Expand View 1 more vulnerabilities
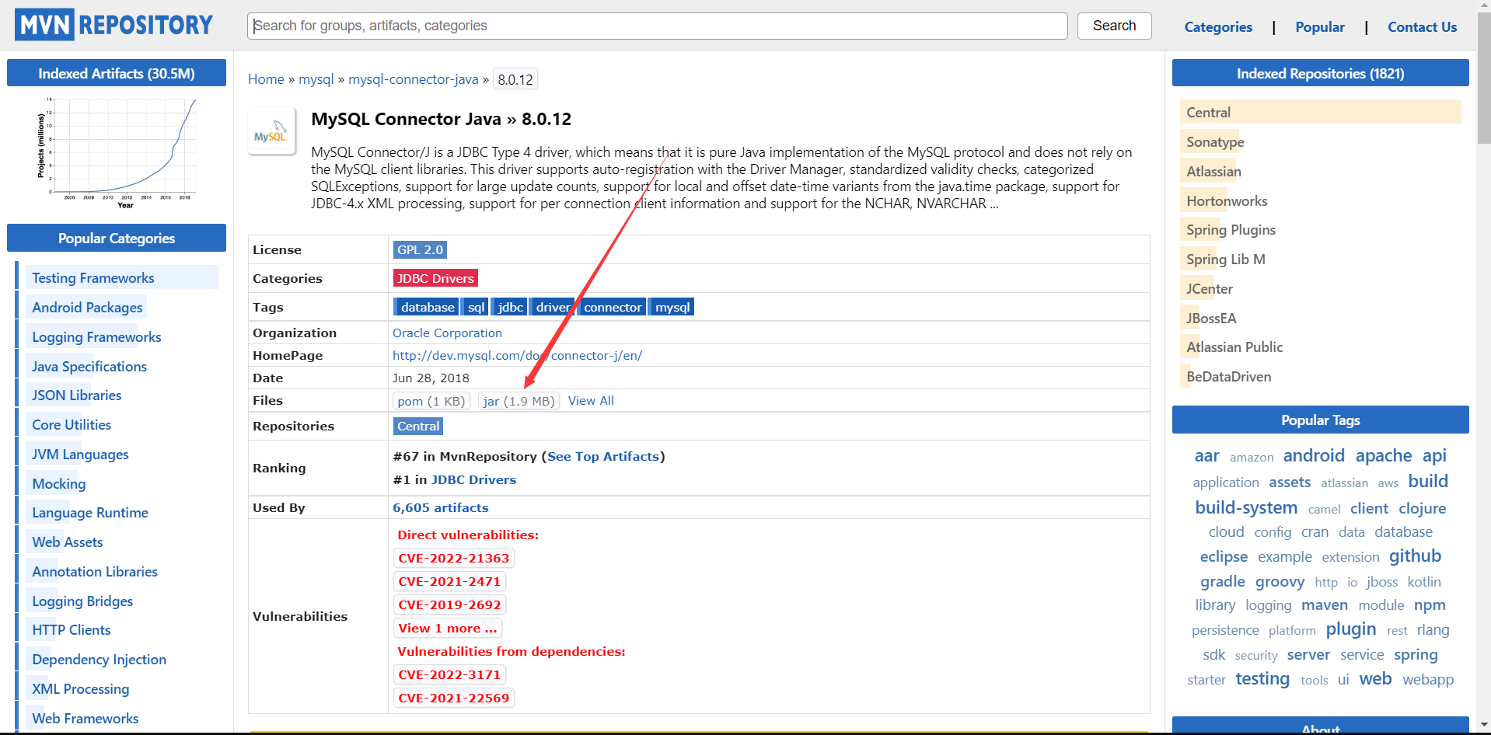 (x=448, y=628)
